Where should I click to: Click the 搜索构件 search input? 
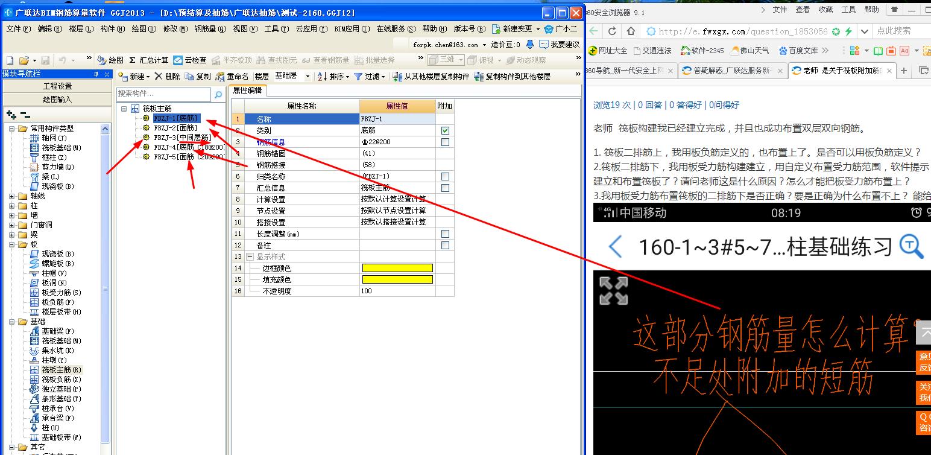click(x=164, y=94)
